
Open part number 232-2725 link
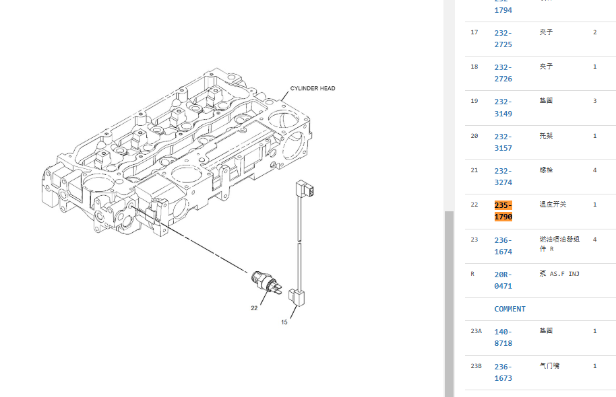click(x=503, y=39)
